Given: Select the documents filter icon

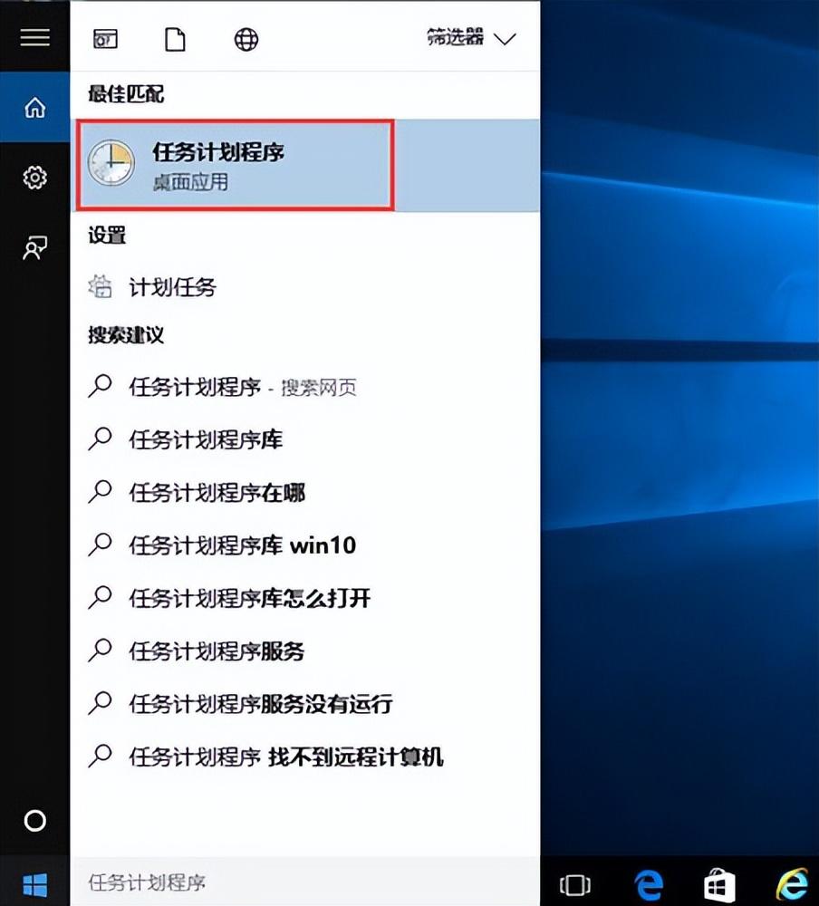Looking at the screenshot, I should [x=175, y=39].
